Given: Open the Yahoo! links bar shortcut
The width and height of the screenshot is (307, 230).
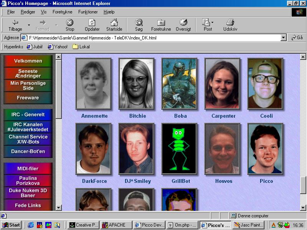Looking at the screenshot, I should click(x=58, y=47).
